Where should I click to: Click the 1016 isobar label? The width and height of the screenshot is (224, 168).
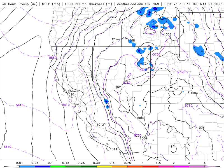71,94
